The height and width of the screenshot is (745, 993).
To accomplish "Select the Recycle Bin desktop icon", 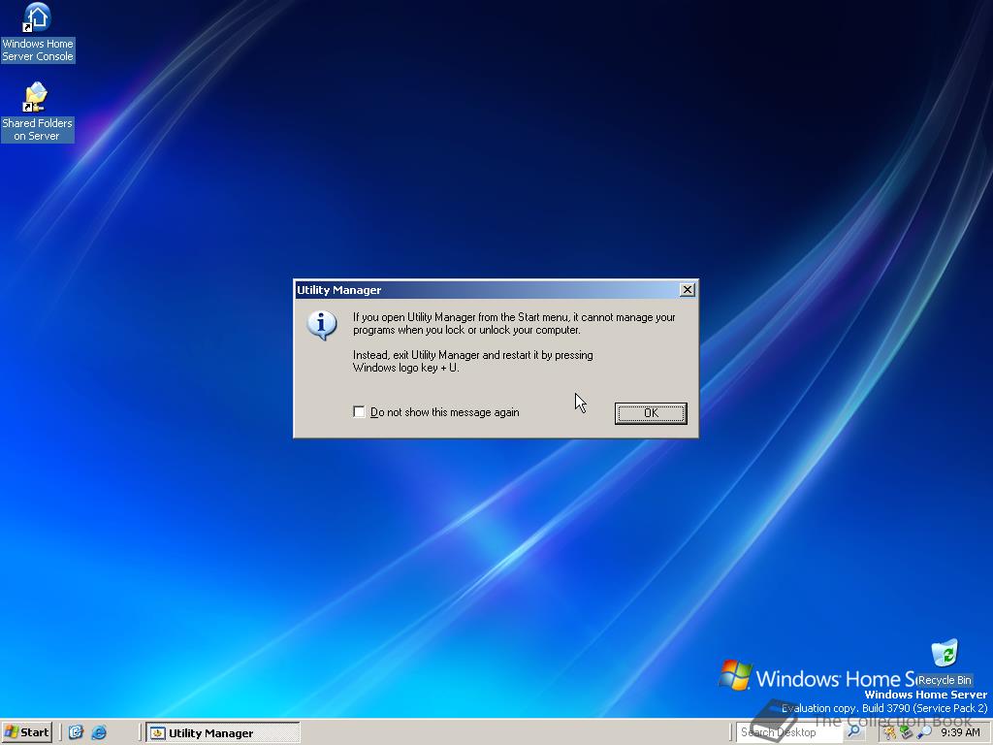I will click(x=945, y=663).
